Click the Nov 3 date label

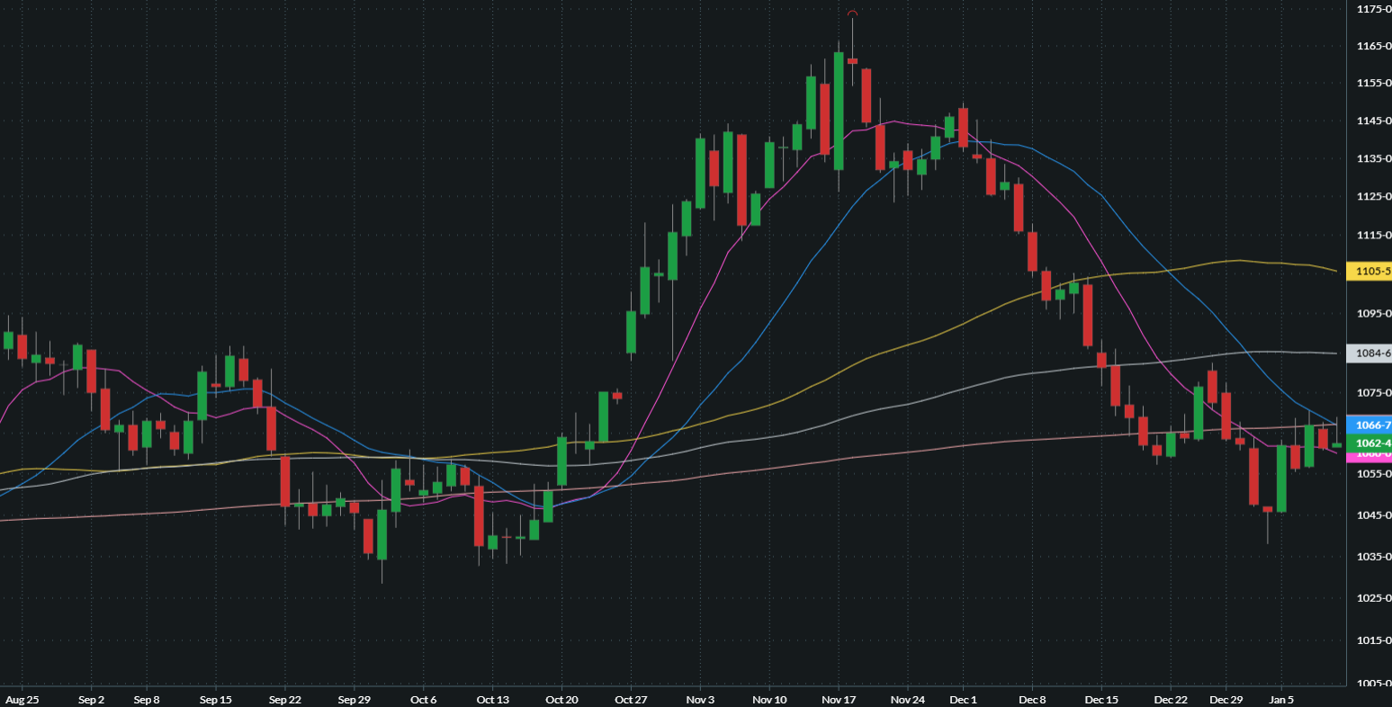700,699
